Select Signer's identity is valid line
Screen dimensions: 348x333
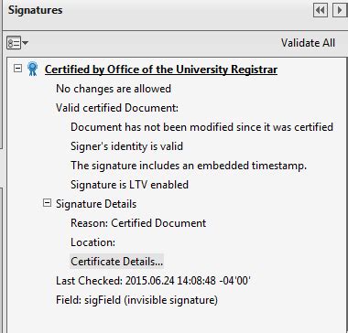coord(126,146)
